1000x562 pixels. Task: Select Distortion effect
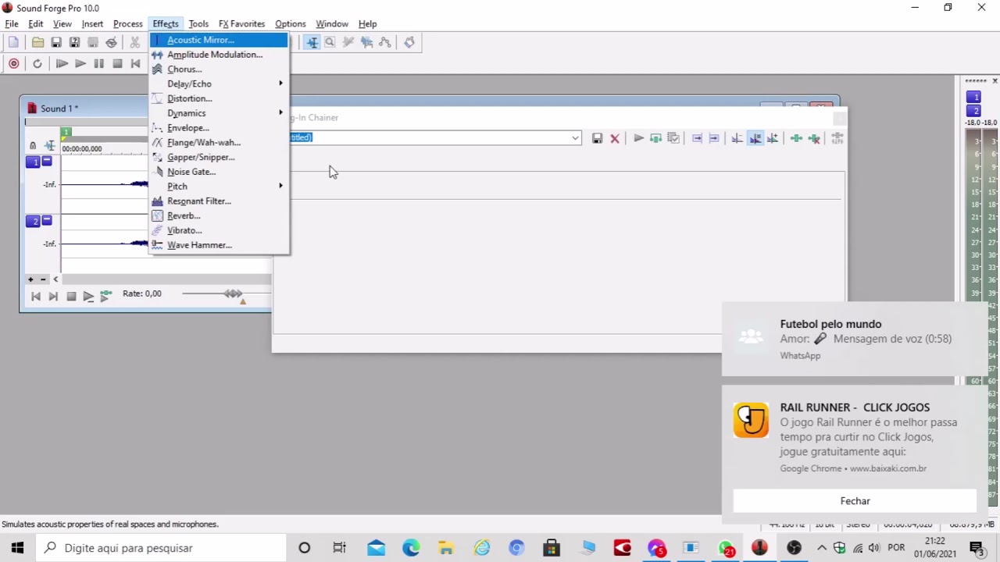tap(220, 98)
